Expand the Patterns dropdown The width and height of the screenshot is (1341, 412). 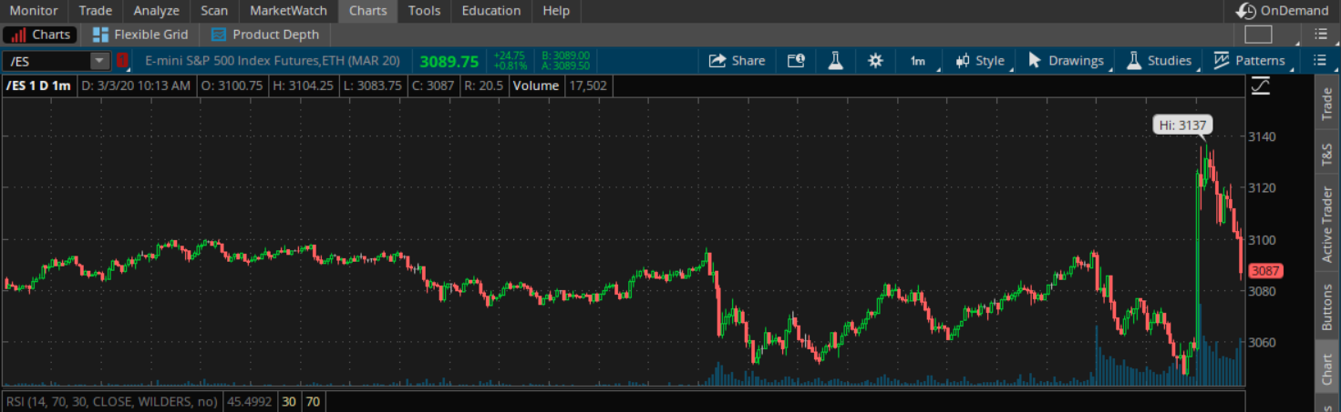click(1250, 60)
